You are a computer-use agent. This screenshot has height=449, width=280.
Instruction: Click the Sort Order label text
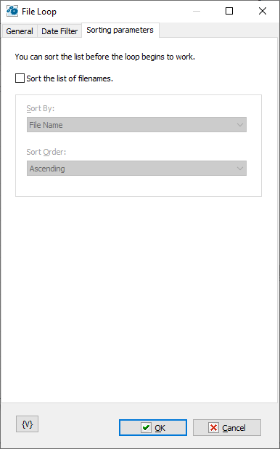[x=46, y=152]
